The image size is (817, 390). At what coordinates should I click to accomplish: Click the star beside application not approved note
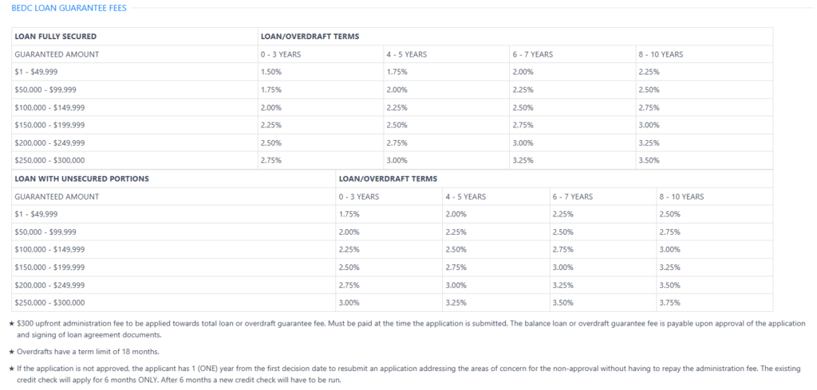click(x=12, y=369)
